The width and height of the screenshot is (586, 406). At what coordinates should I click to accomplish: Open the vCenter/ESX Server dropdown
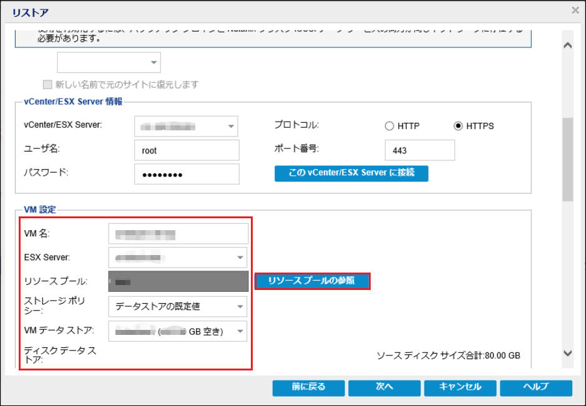click(232, 126)
